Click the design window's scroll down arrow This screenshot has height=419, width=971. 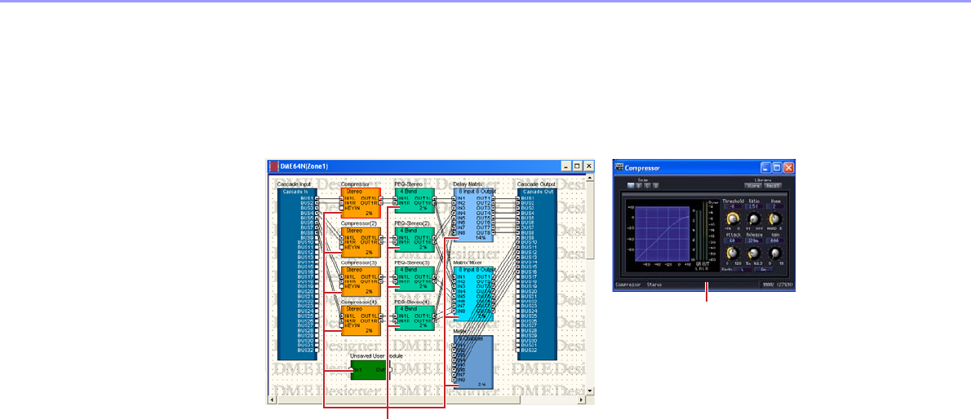(590, 391)
